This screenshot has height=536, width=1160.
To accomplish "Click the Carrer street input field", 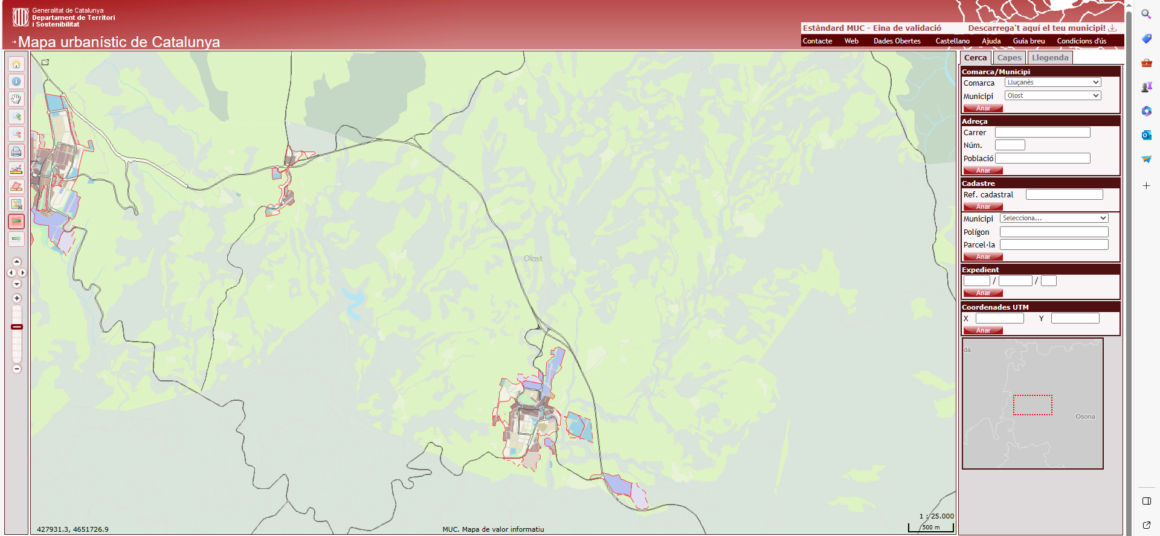I will 1042,133.
